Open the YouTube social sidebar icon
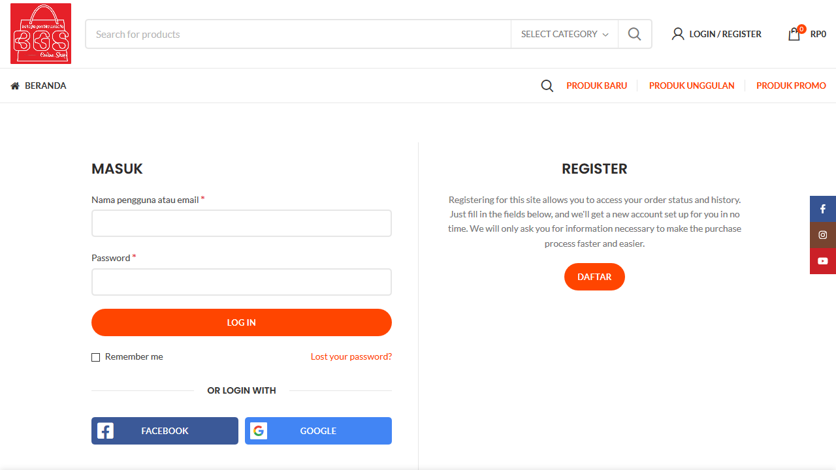This screenshot has width=836, height=470. click(823, 261)
